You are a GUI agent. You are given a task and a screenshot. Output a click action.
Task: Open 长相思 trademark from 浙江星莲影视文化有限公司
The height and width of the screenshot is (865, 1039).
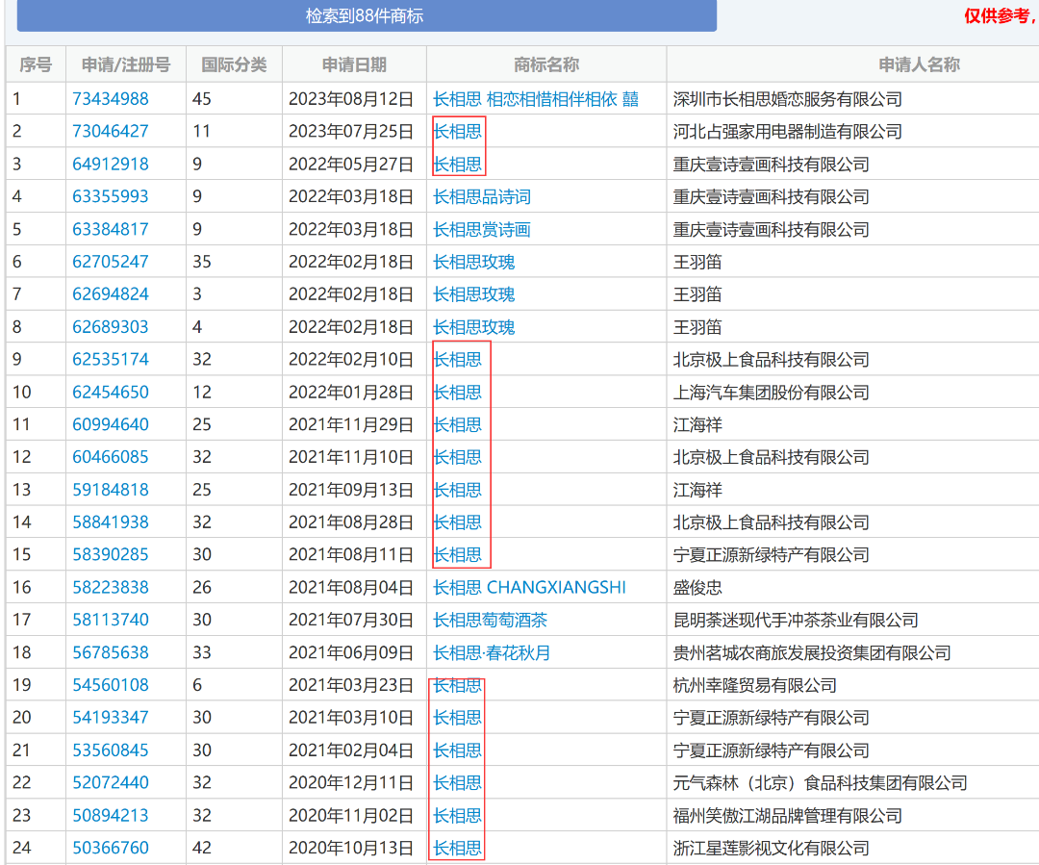click(457, 848)
